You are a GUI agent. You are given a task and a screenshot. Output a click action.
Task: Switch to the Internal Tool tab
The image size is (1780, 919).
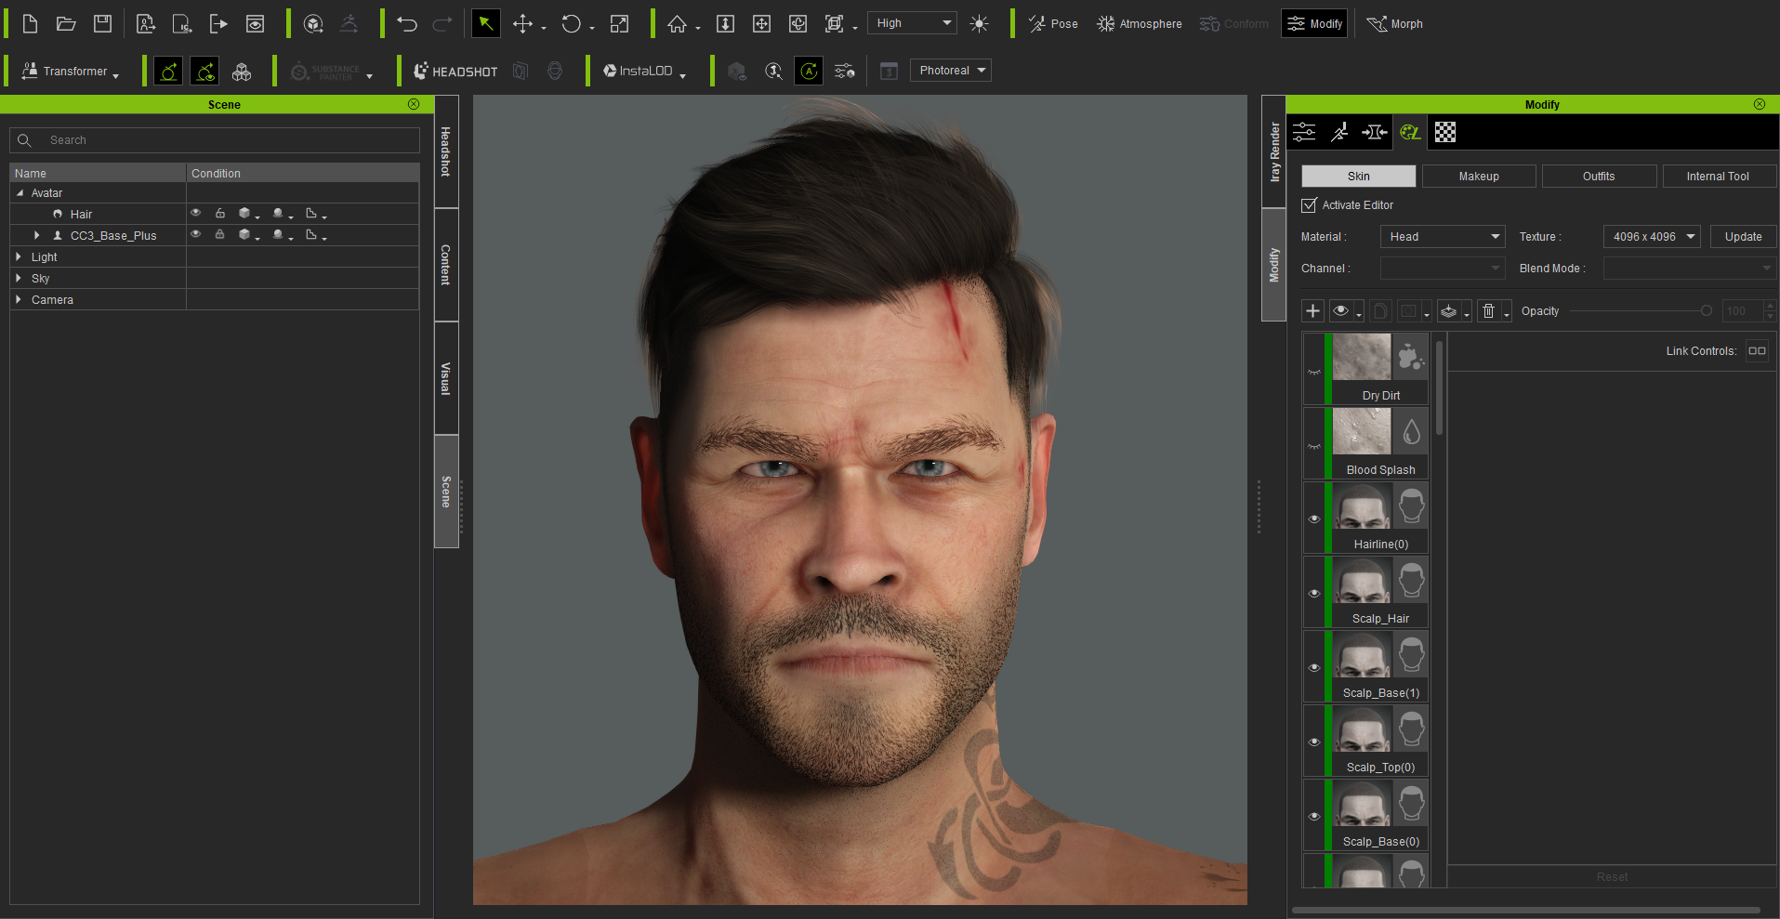(1719, 176)
